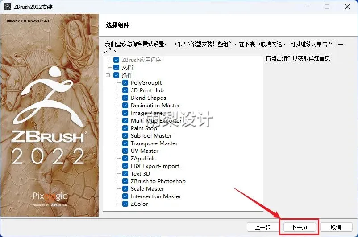
Task: Select the ZAppLink label
Action: tap(143, 159)
